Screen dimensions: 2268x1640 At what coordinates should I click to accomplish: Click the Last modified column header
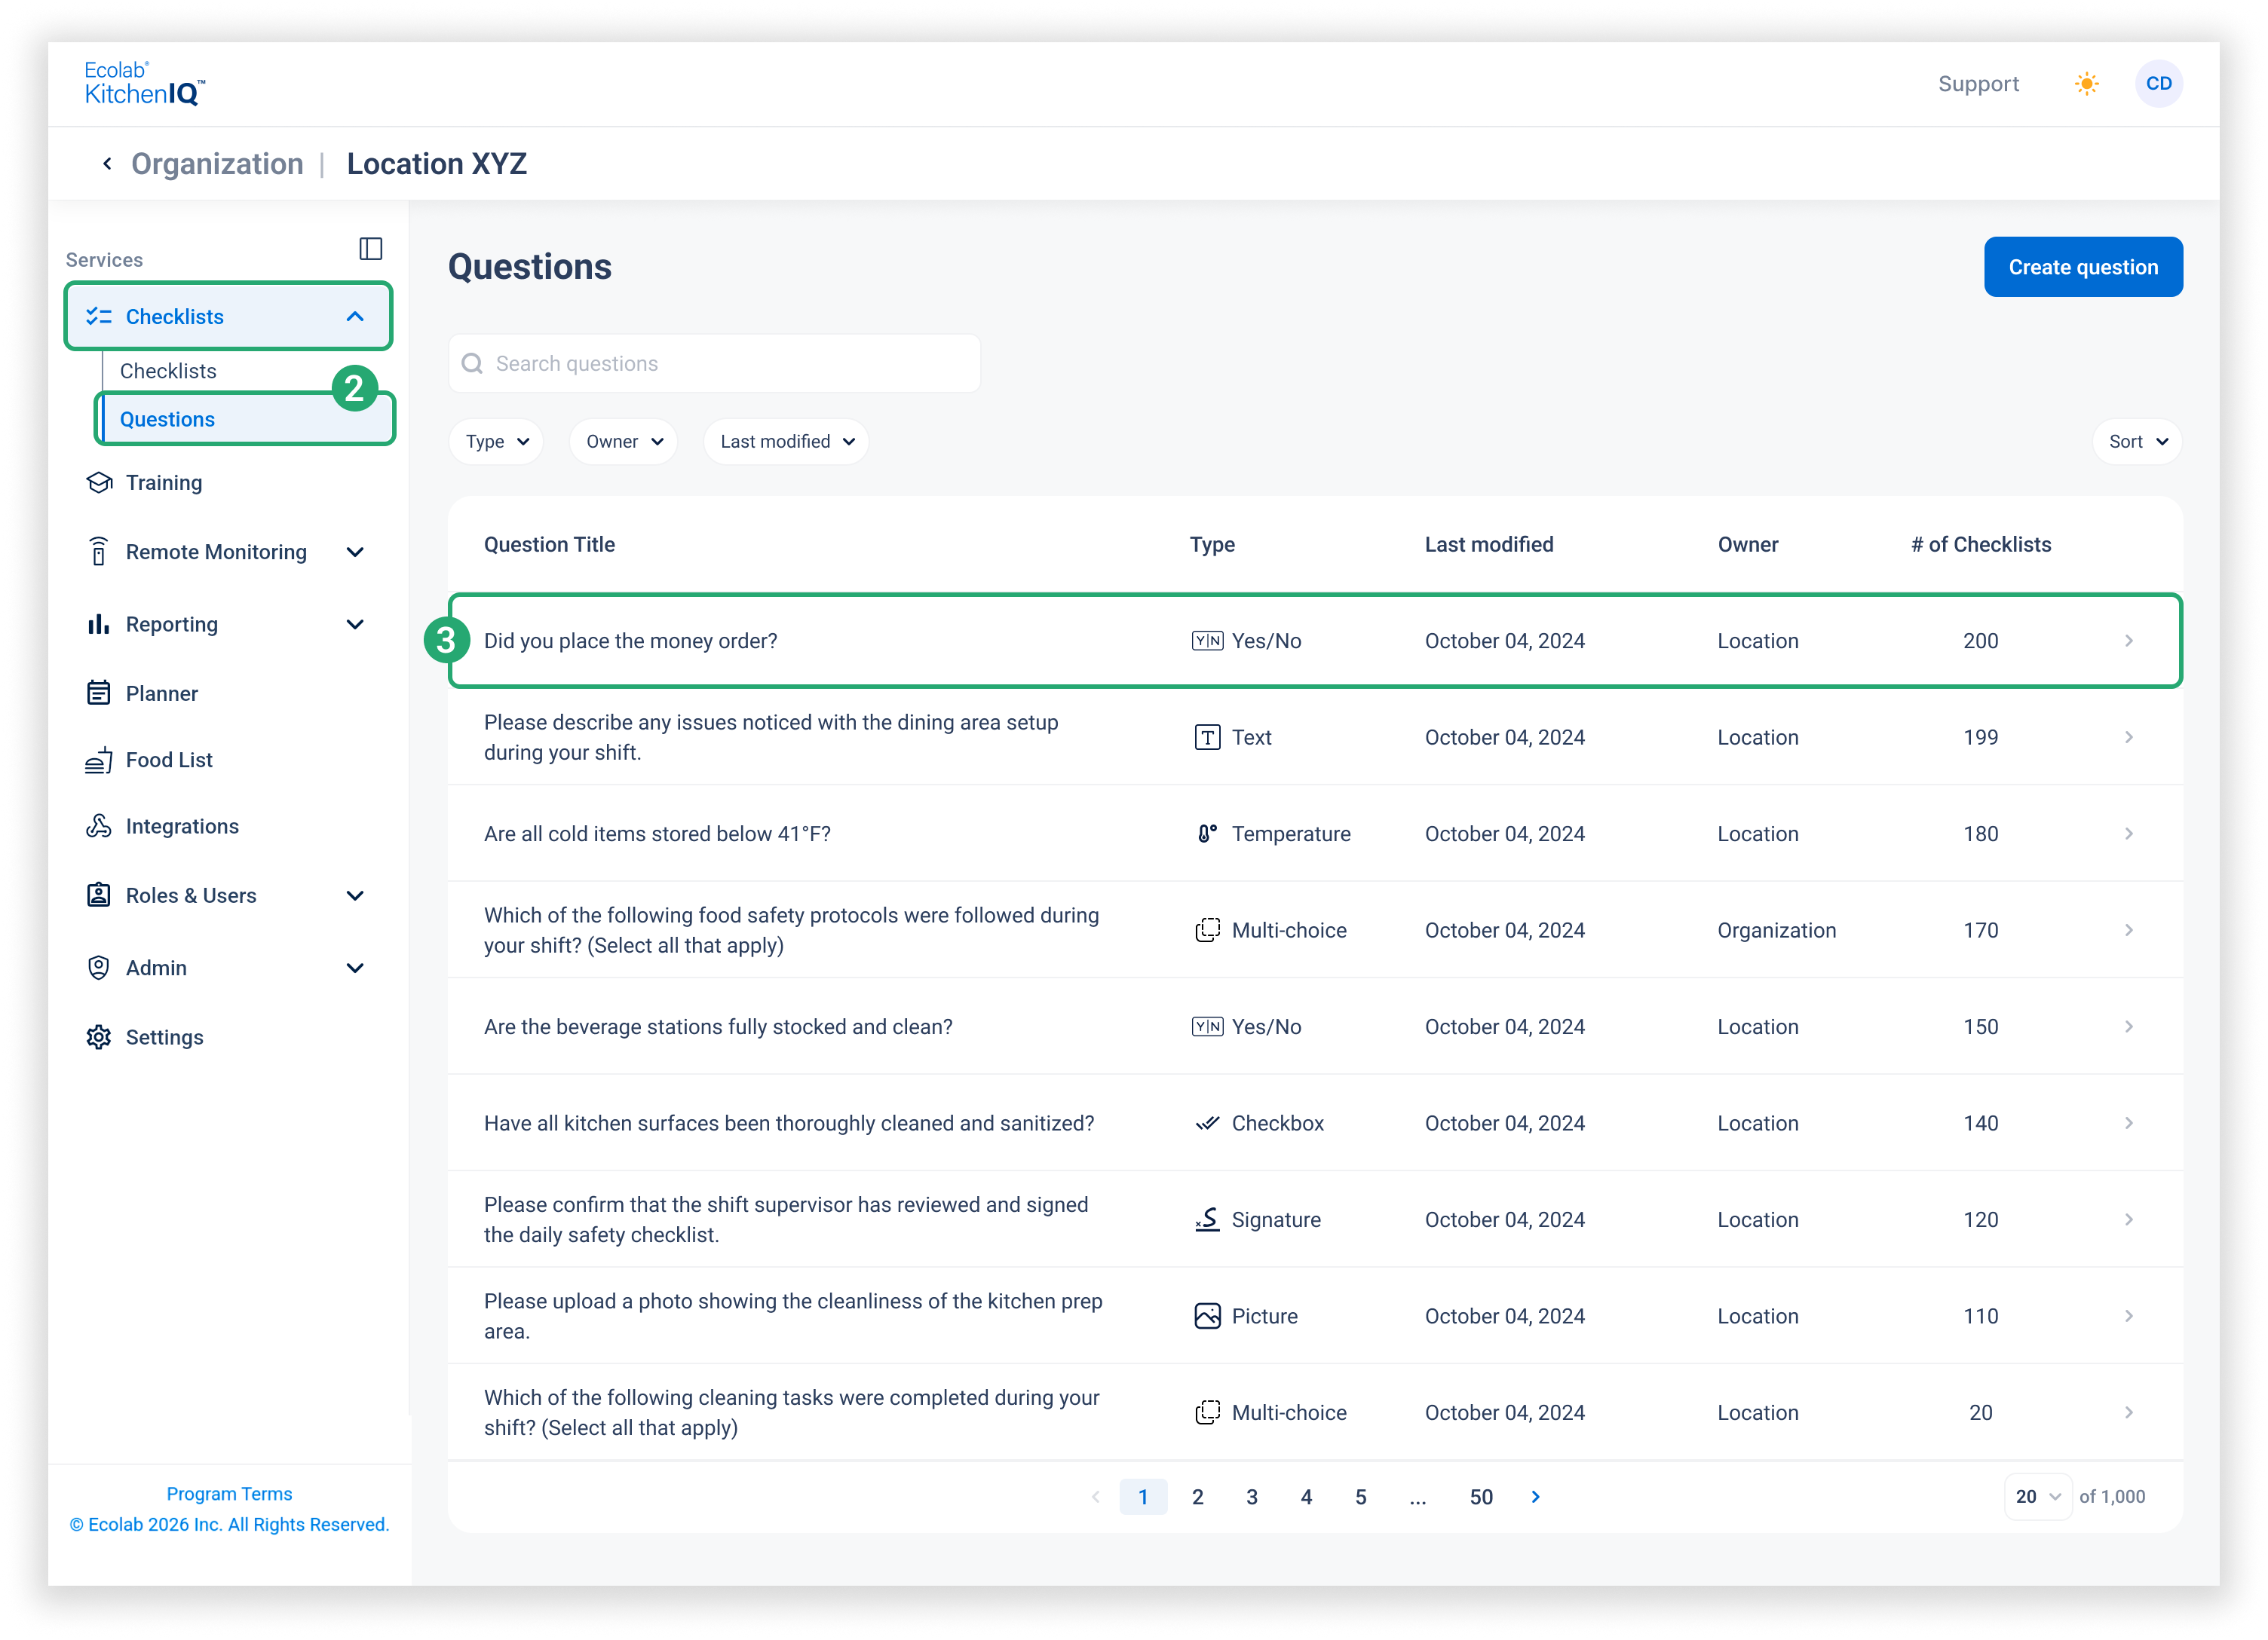[1489, 545]
